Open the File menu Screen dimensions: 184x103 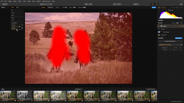click(2, 1)
